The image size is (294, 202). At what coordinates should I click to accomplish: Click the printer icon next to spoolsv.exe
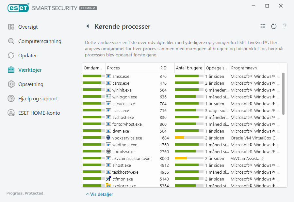click(x=108, y=151)
